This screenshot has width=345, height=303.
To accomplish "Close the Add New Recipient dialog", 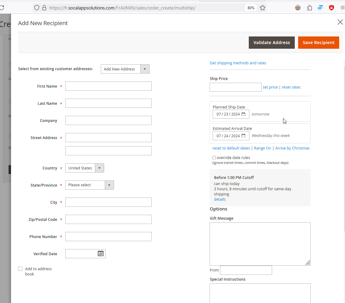I will pyautogui.click(x=340, y=22).
